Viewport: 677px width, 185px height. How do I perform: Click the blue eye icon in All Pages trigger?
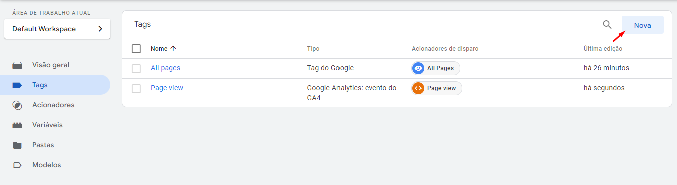tap(418, 68)
